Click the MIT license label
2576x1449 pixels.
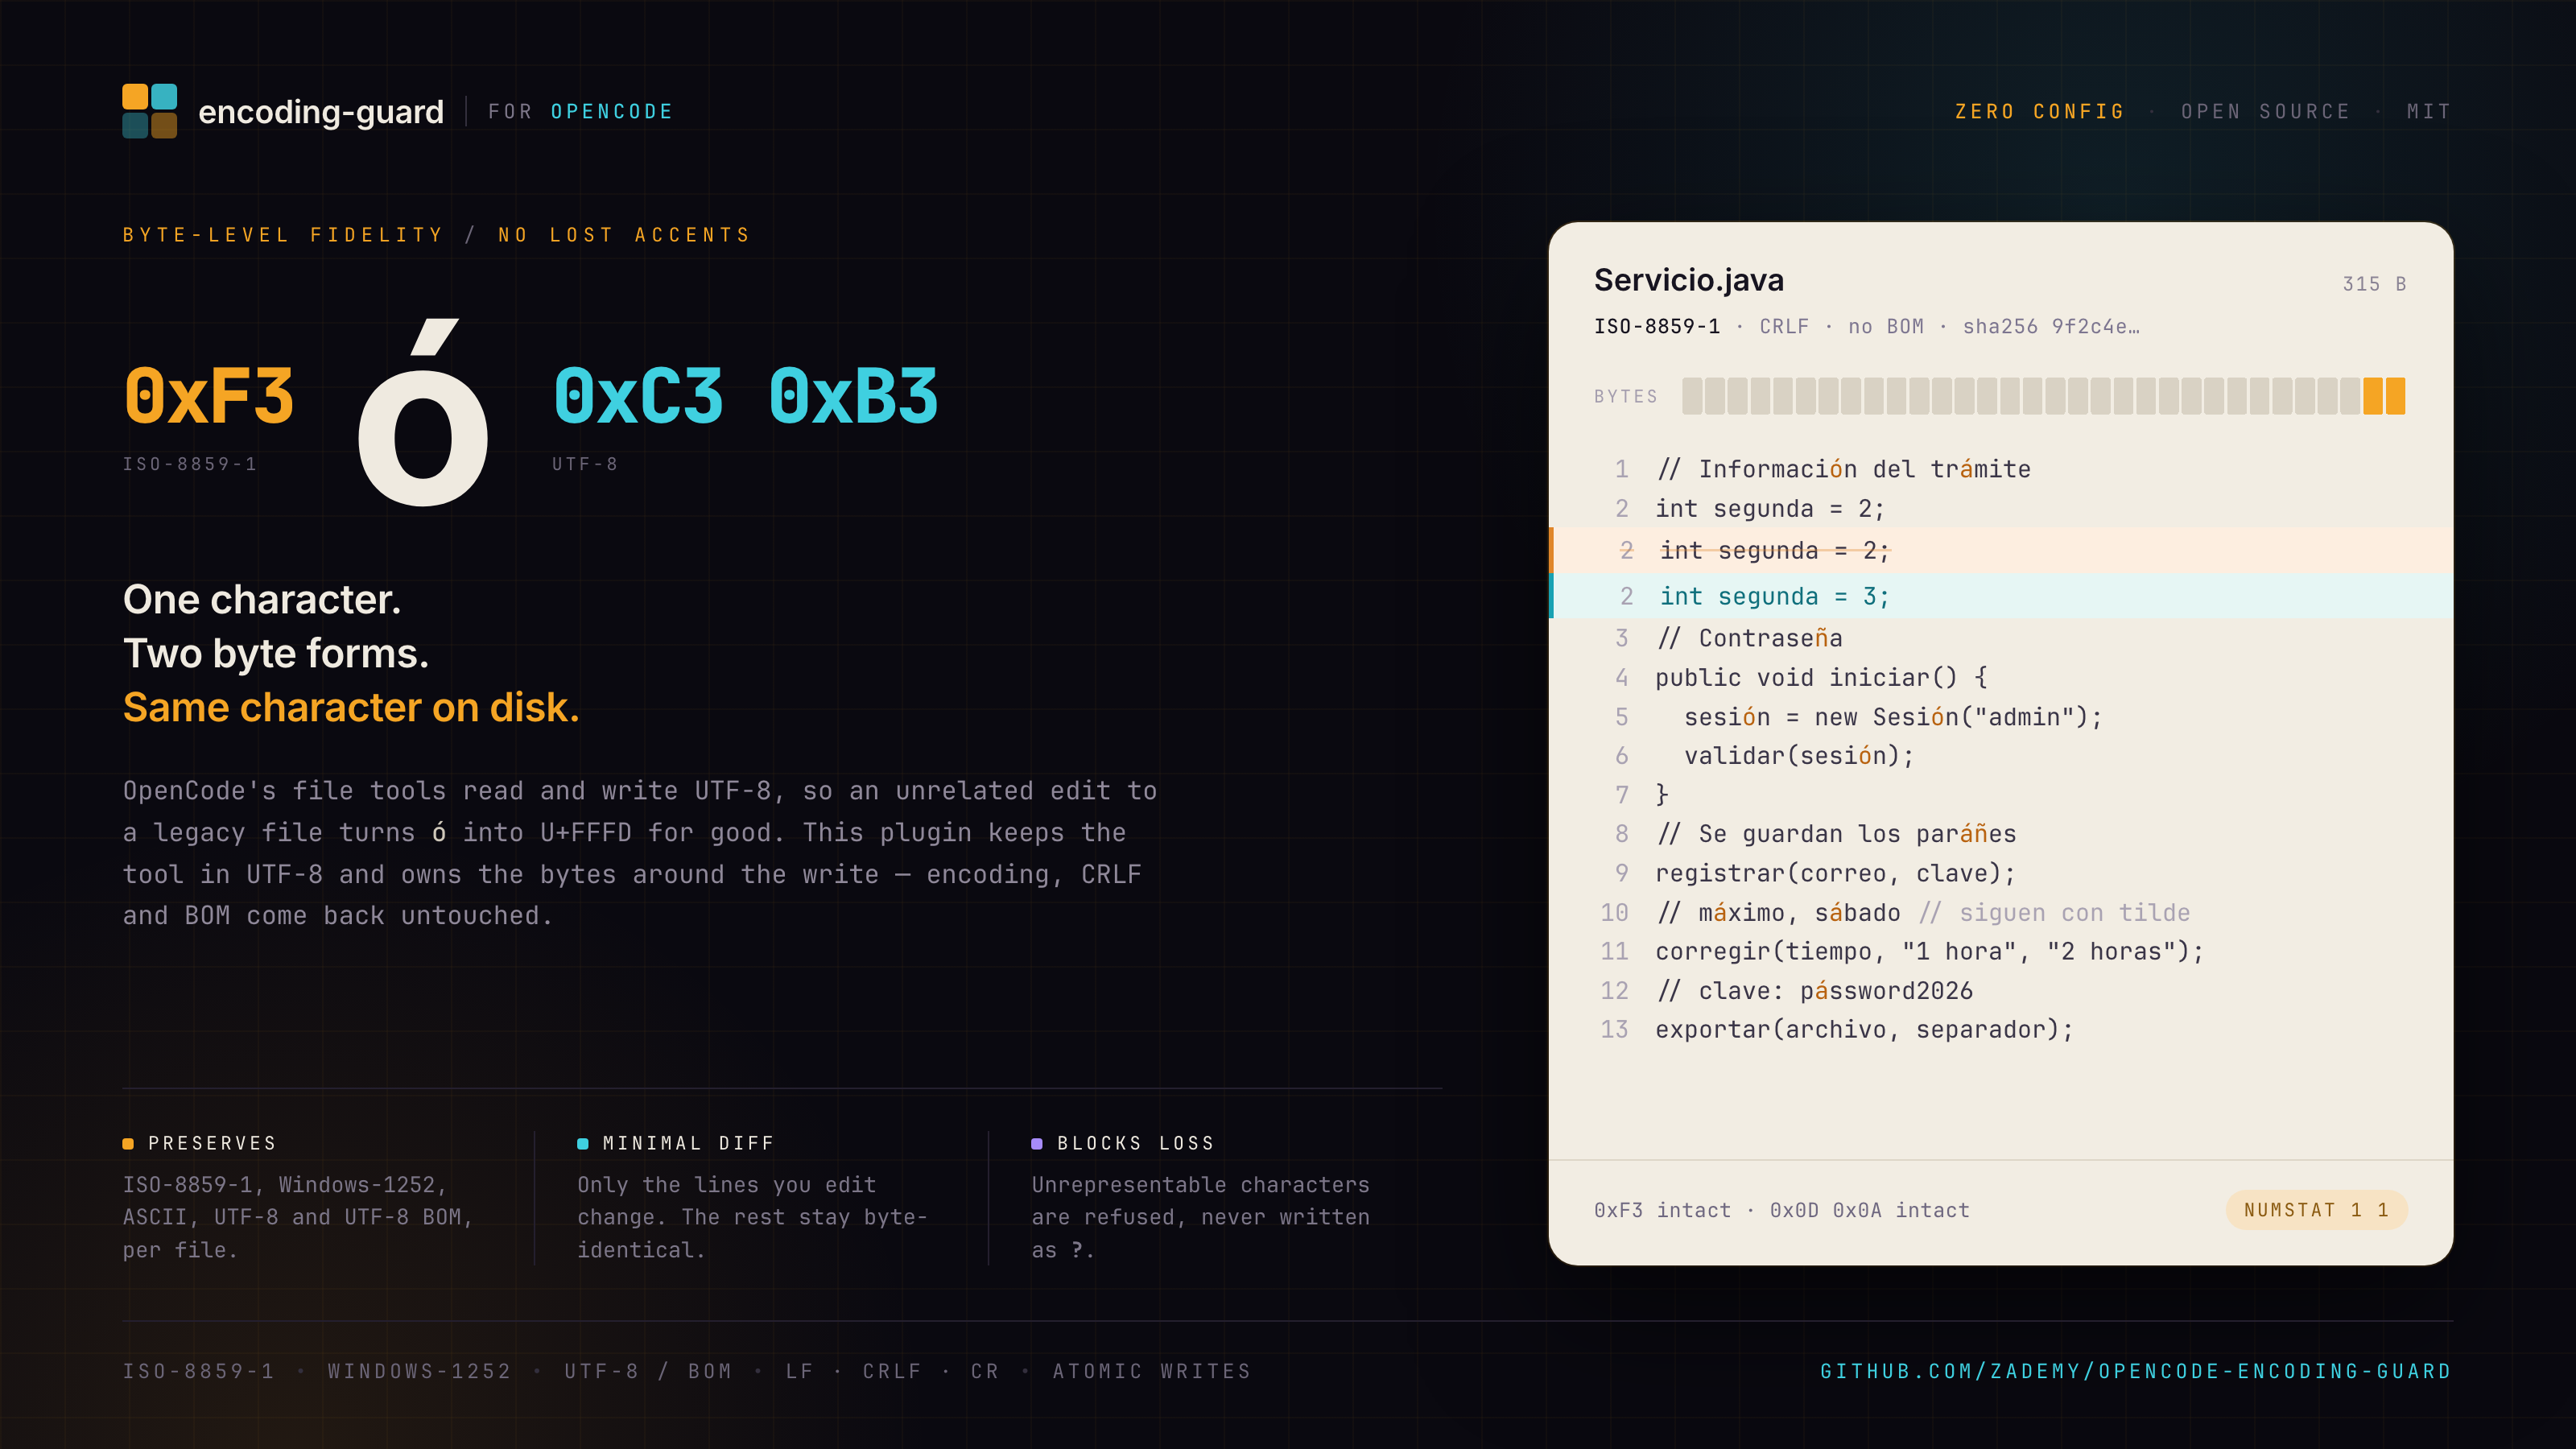click(2429, 112)
